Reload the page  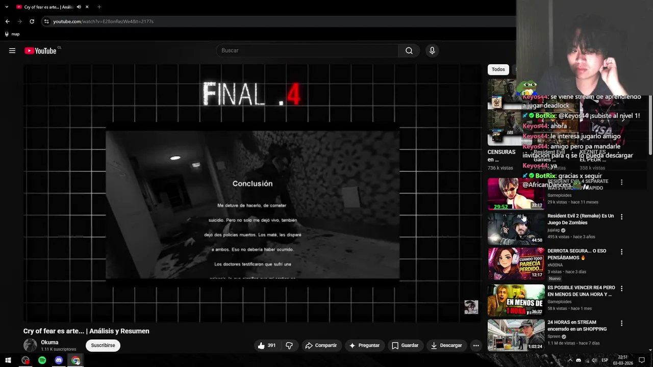pos(32,21)
